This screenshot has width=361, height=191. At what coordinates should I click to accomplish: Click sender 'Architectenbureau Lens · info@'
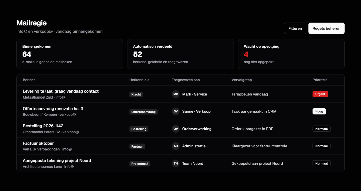[48, 167]
